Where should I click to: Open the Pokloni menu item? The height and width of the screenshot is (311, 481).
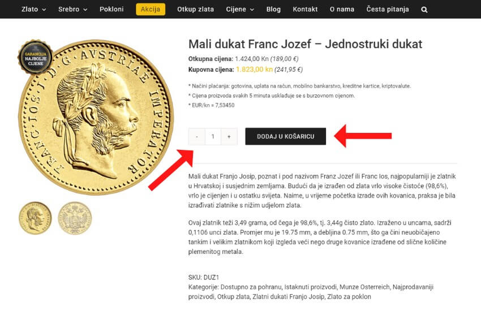[x=111, y=10]
